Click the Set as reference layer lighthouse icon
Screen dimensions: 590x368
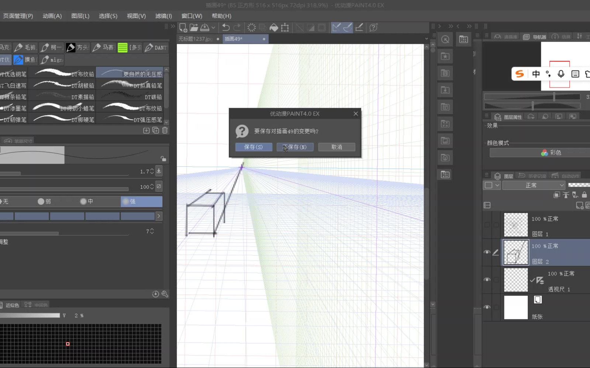tap(566, 195)
